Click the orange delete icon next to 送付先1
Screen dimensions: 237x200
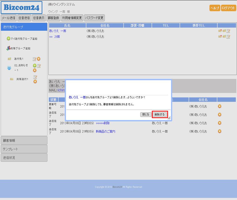click(x=39, y=59)
